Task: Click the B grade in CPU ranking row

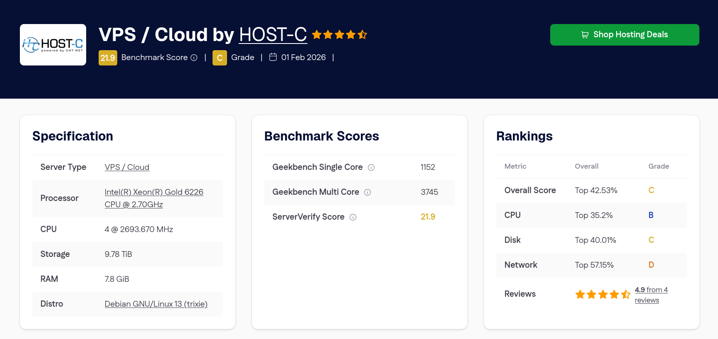Action: [x=651, y=215]
